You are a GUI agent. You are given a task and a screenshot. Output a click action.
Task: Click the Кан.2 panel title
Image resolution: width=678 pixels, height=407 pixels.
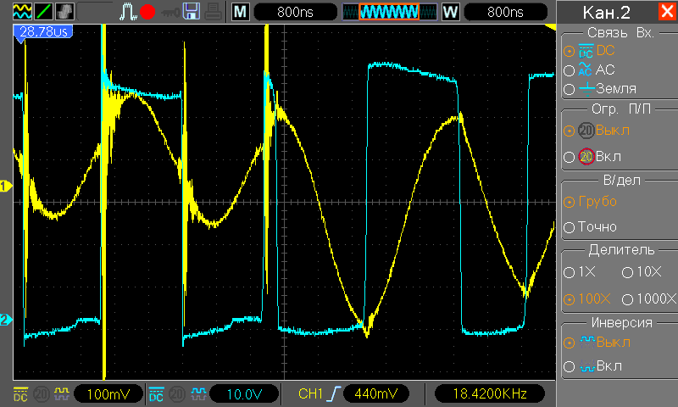(x=606, y=12)
